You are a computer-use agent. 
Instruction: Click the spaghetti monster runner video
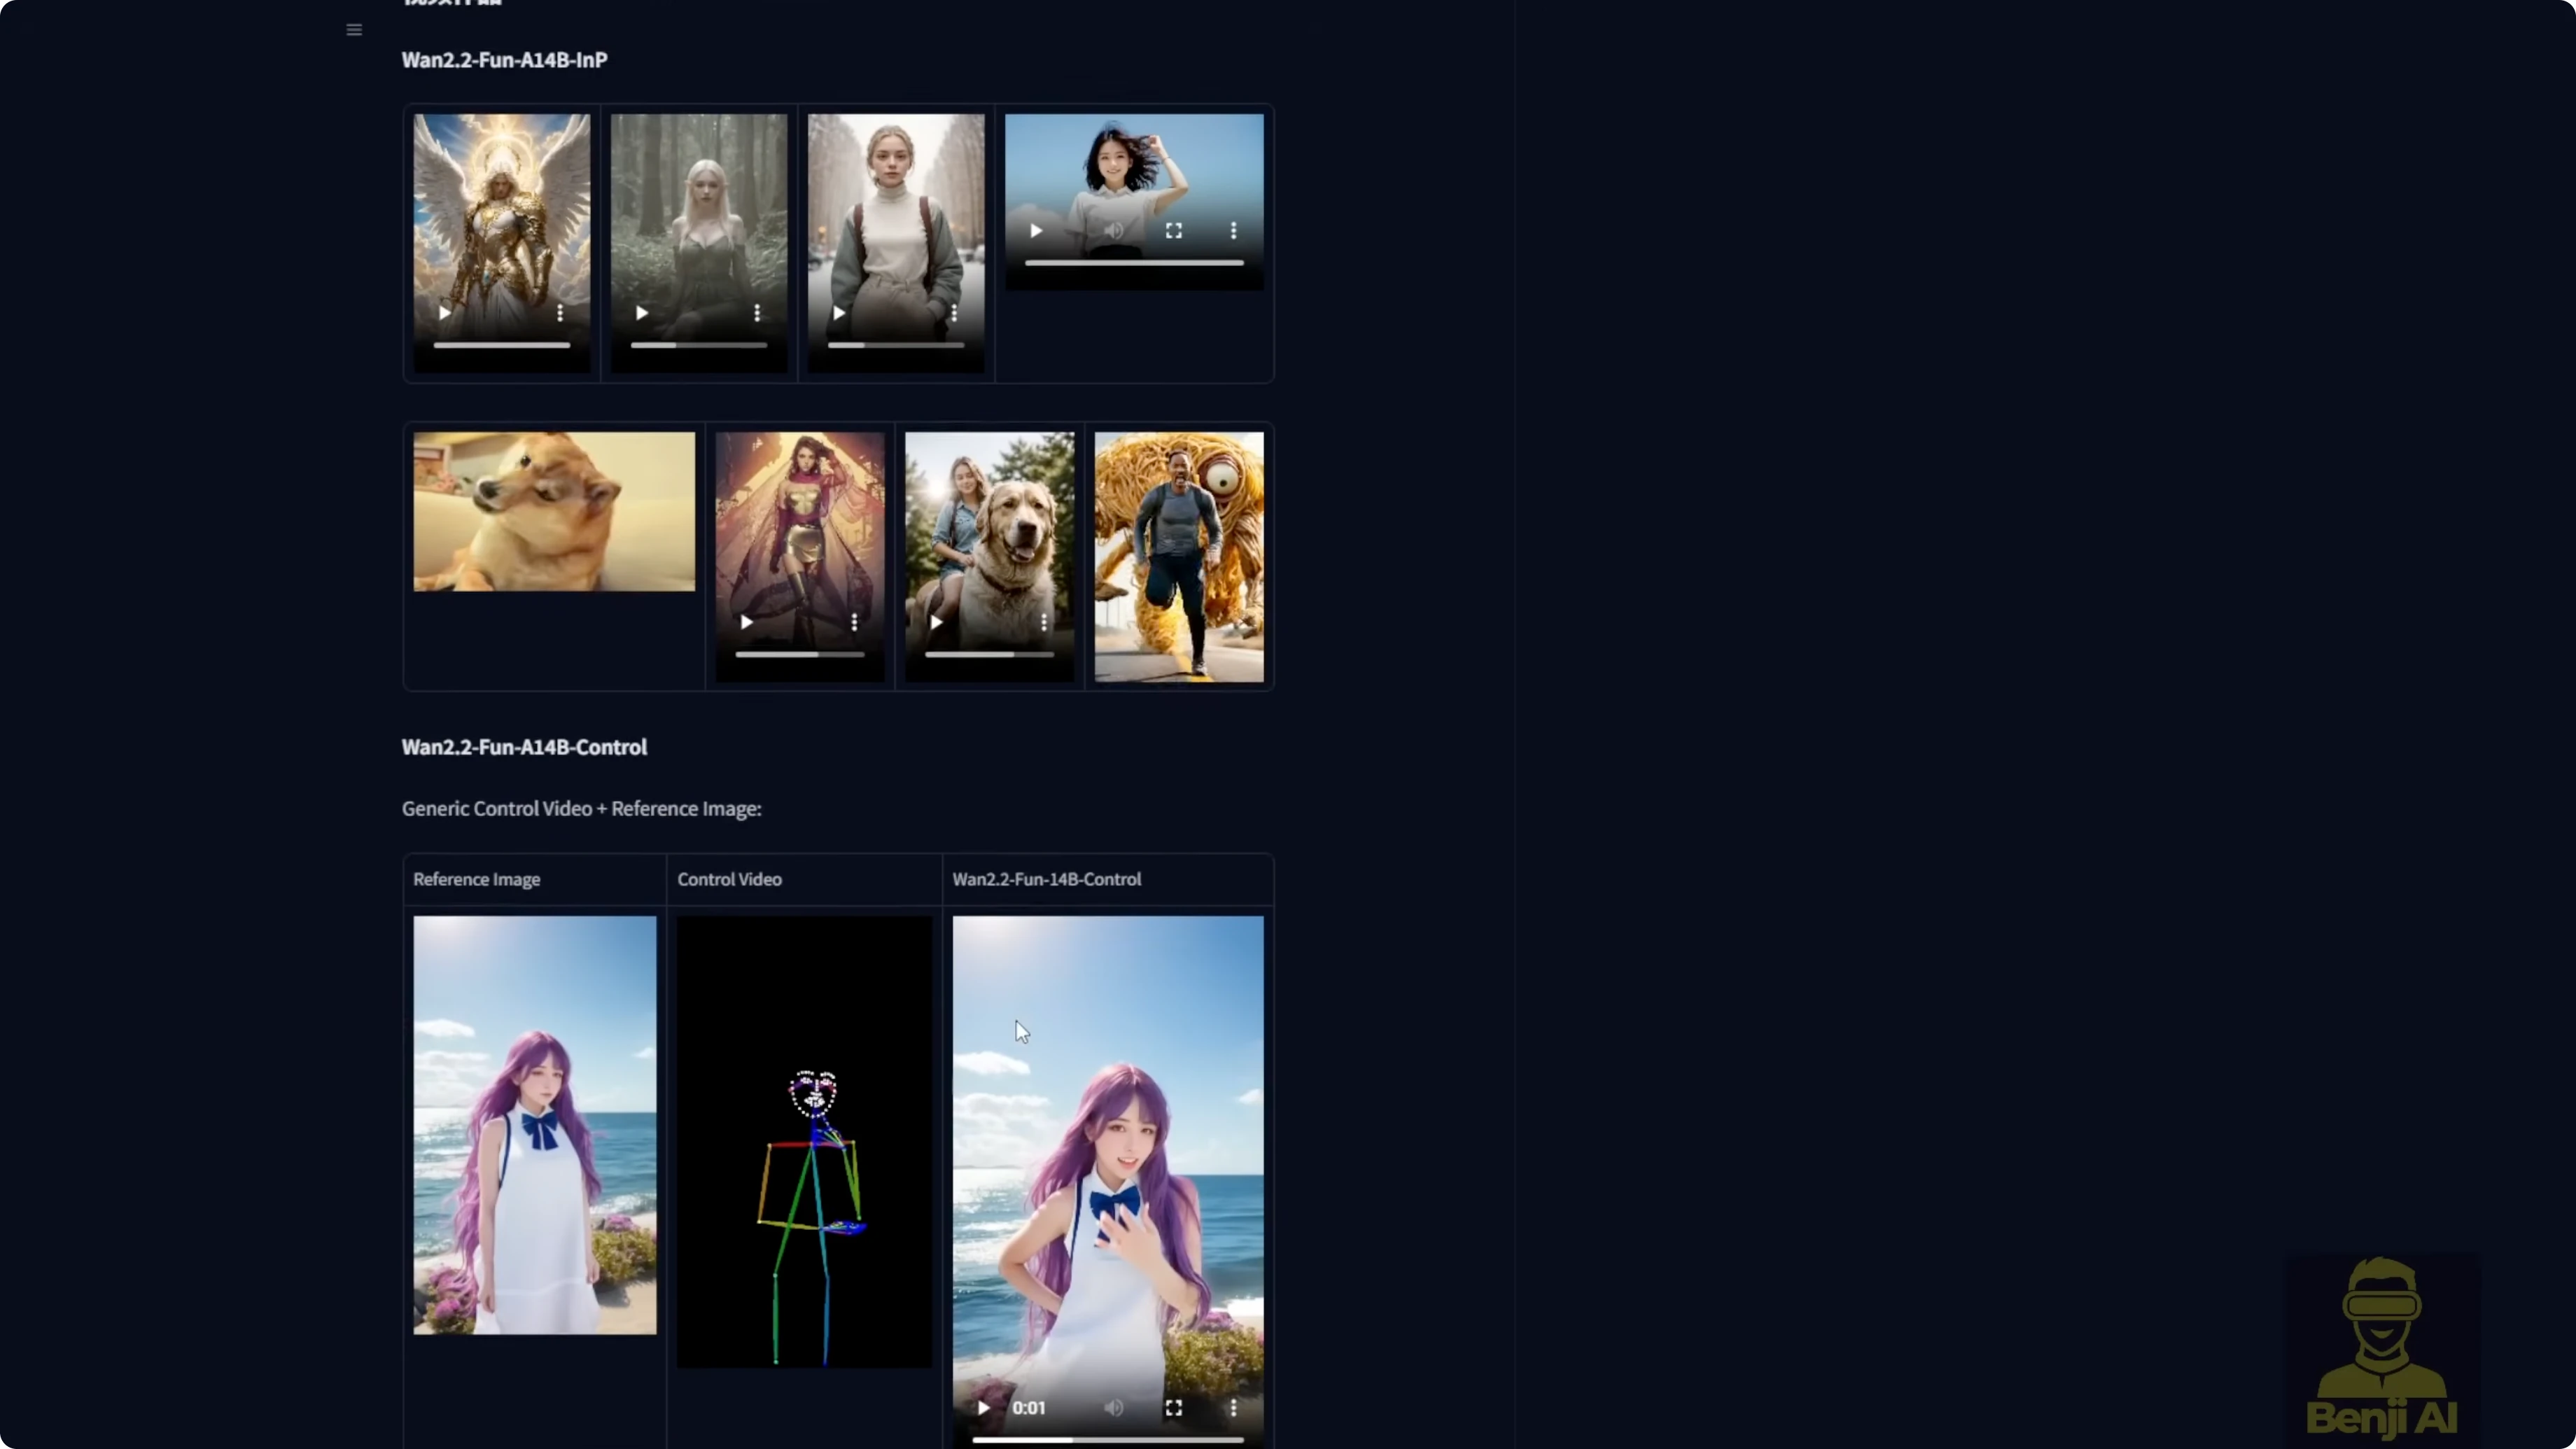[x=1178, y=556]
